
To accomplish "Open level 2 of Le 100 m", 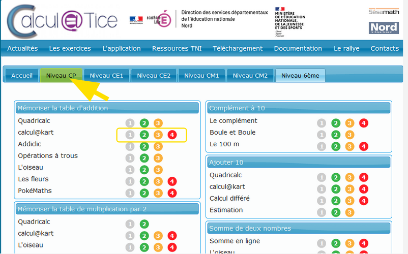I will point(336,146).
